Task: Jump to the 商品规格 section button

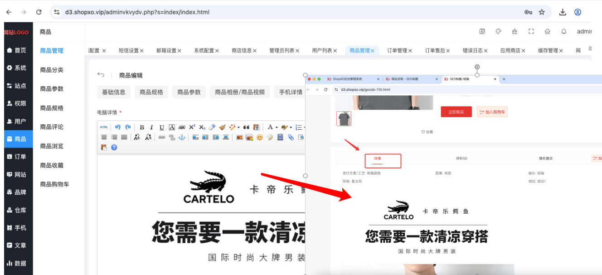Action: [x=151, y=92]
